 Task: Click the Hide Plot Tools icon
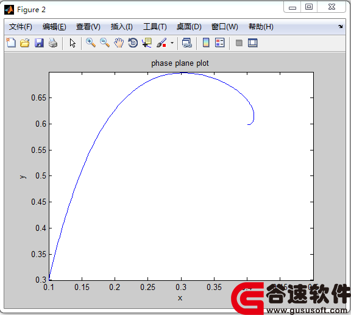(x=239, y=43)
